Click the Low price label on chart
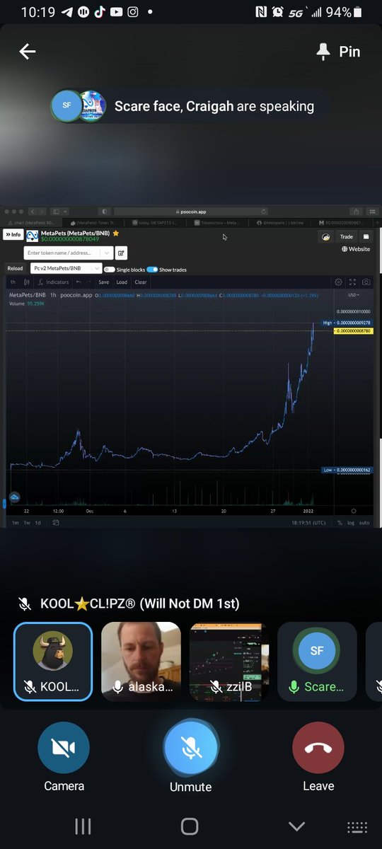382x849 pixels. [347, 470]
